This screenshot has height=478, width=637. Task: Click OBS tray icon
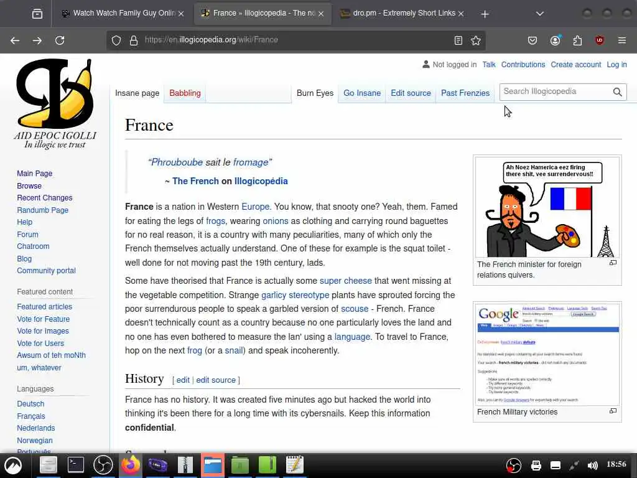[x=514, y=466]
